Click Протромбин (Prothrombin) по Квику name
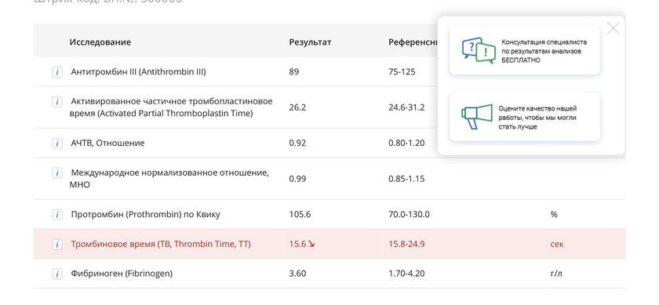Viewport: 659px width, 305px height. 145,215
